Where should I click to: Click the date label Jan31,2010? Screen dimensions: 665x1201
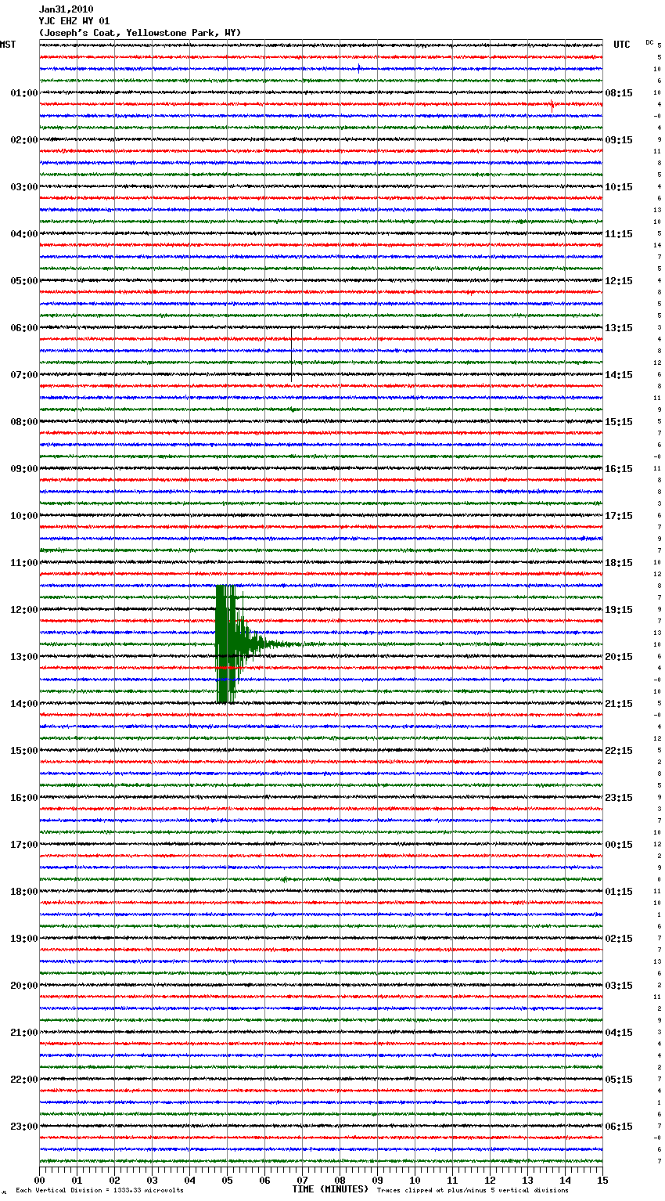[66, 9]
